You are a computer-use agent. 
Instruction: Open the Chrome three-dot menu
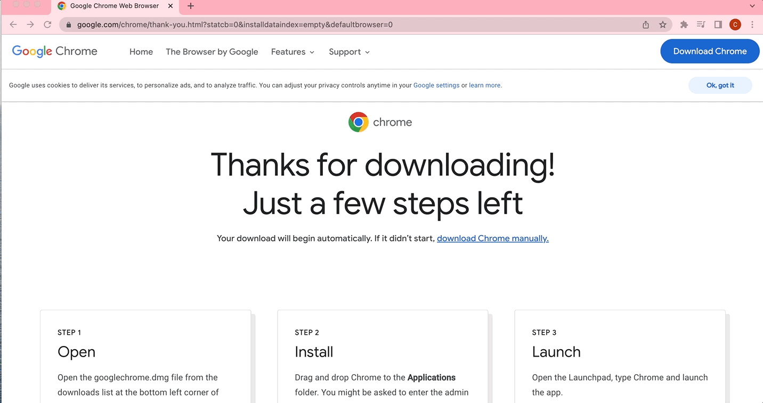coord(752,25)
